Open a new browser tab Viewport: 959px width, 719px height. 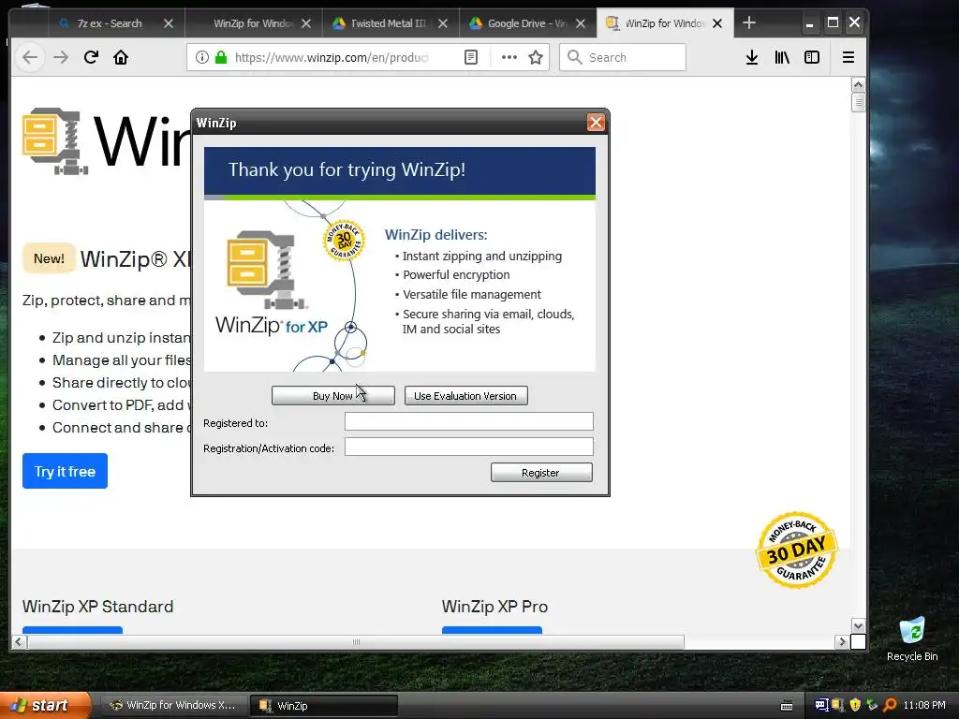coord(749,23)
